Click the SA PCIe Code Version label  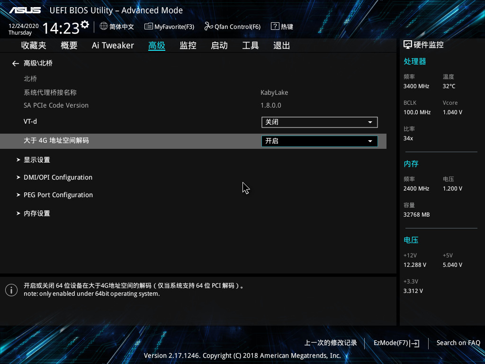pos(56,105)
